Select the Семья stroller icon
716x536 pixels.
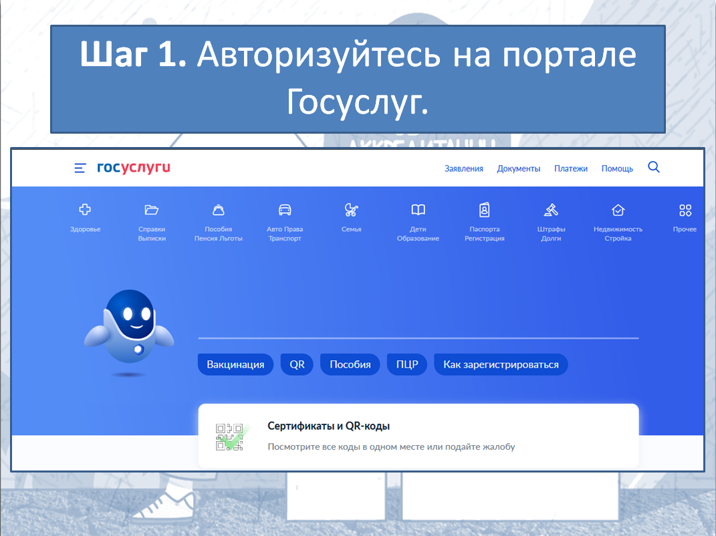[351, 210]
